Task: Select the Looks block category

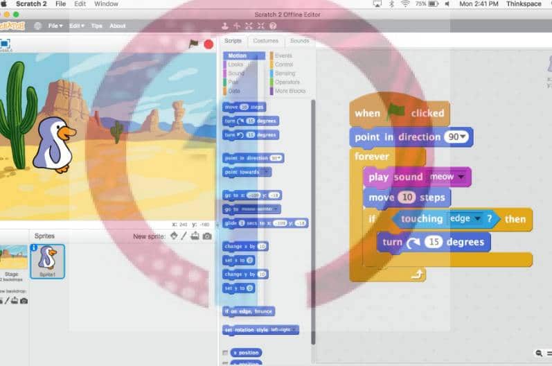Action: pos(237,64)
